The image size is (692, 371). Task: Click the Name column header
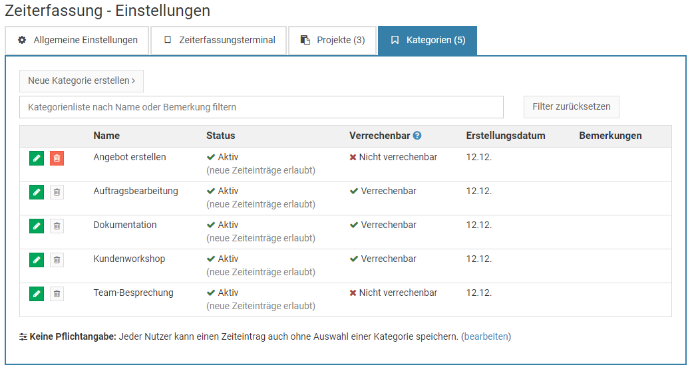[x=106, y=136]
